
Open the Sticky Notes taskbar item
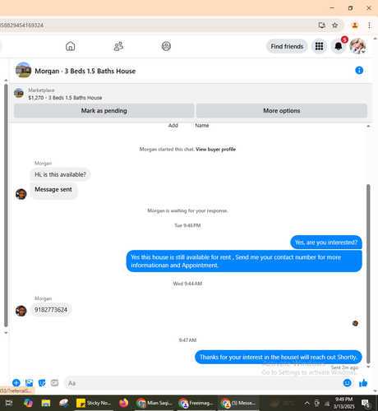pyautogui.click(x=94, y=403)
